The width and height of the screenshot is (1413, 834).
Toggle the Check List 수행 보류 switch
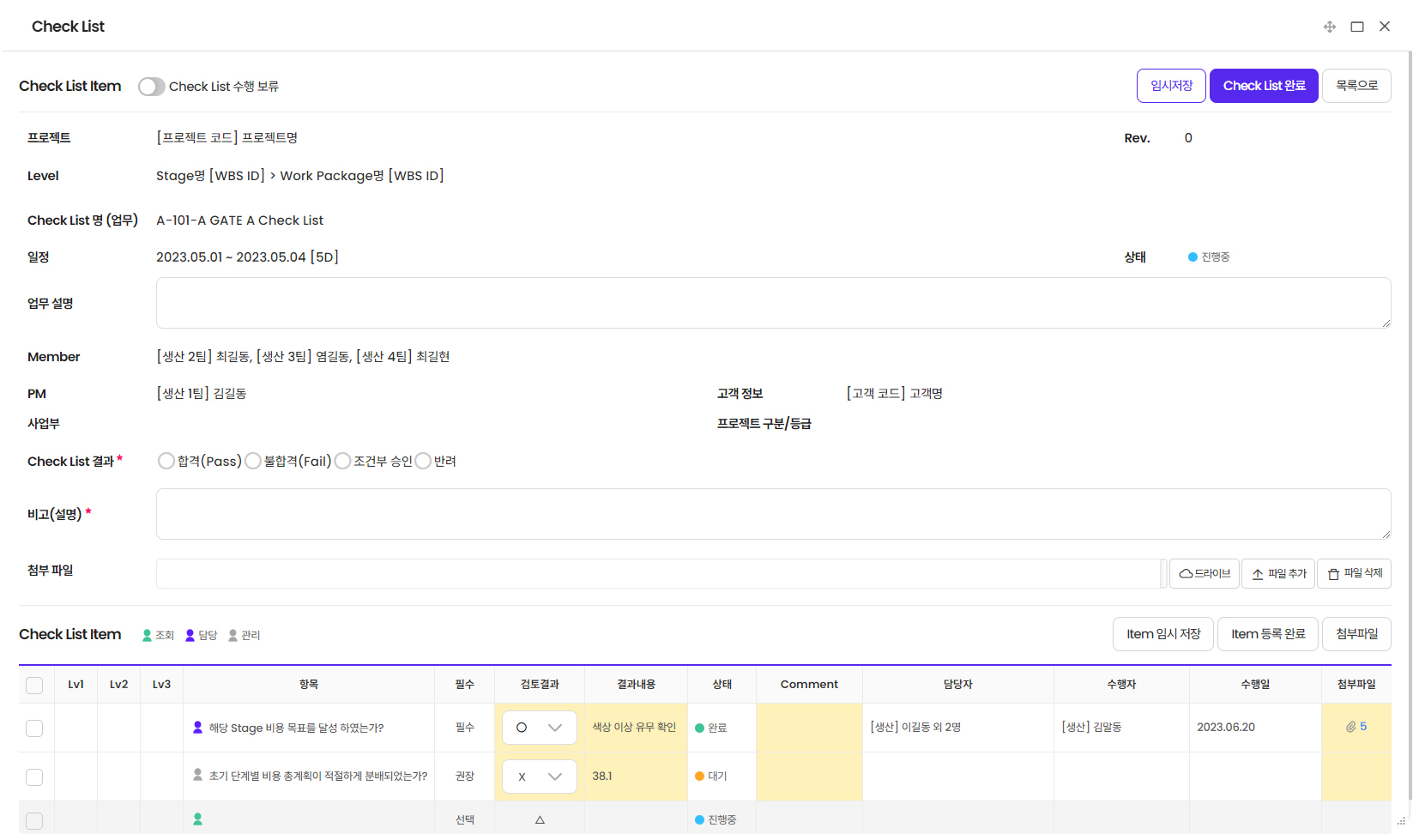click(x=152, y=87)
